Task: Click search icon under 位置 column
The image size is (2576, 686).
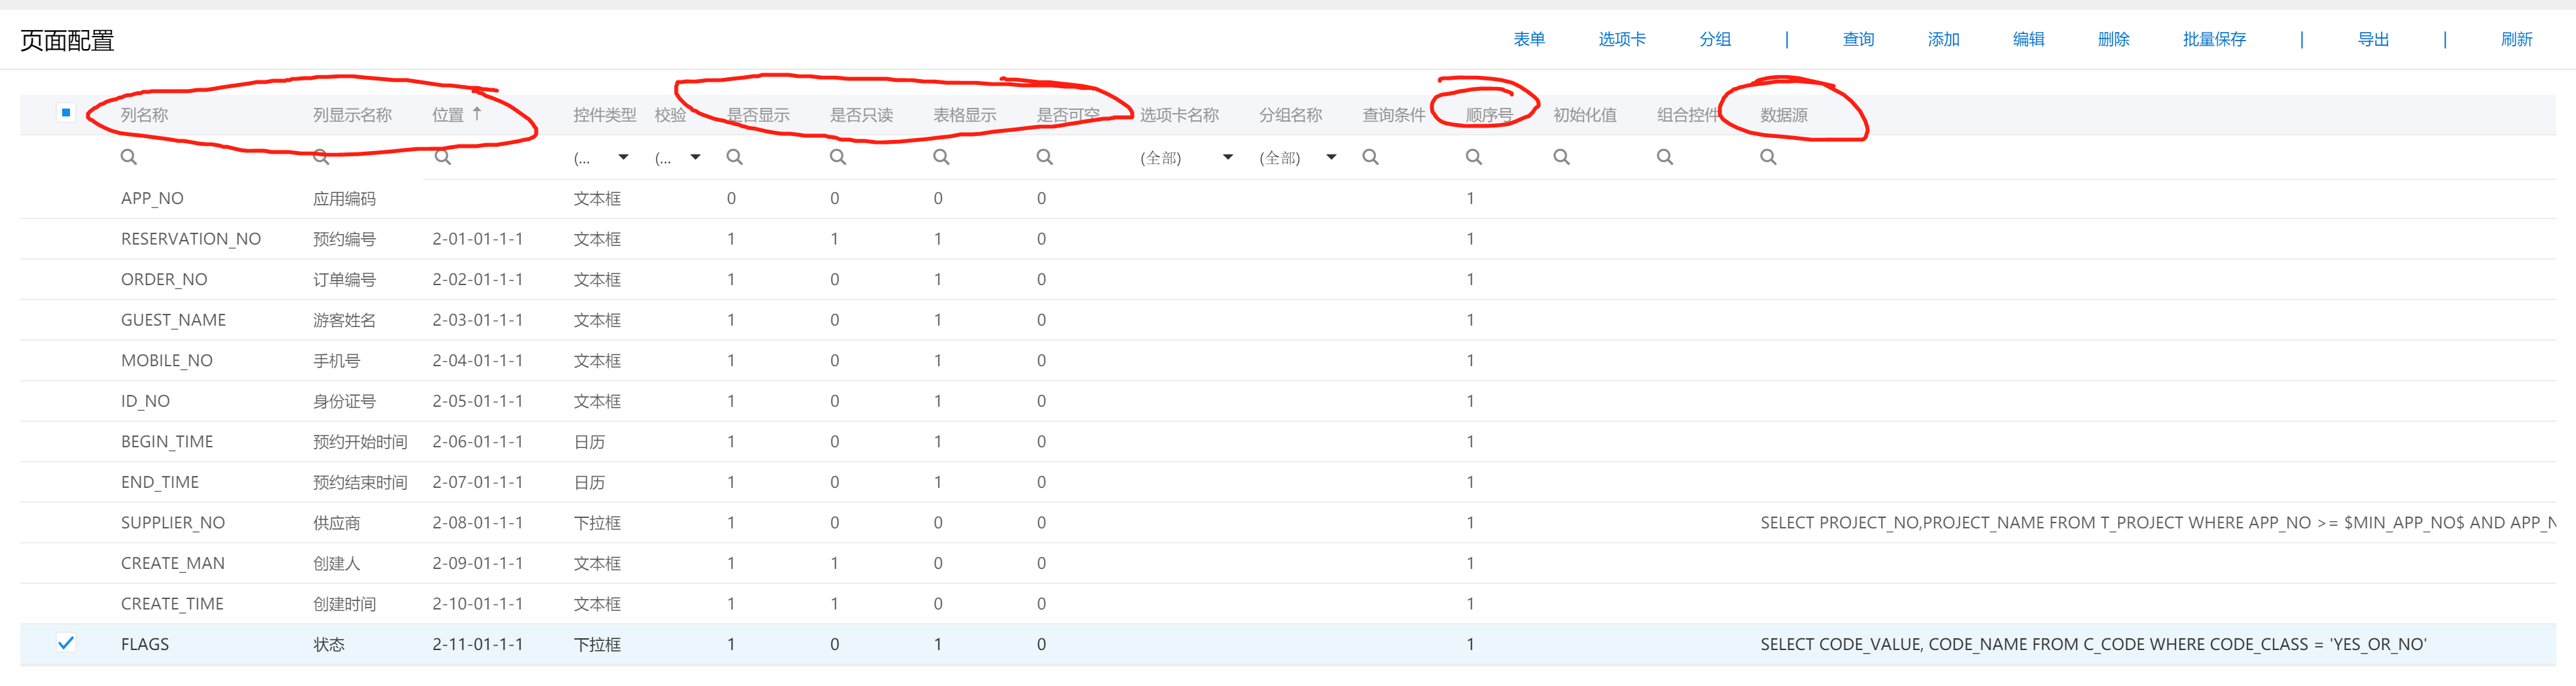Action: (x=443, y=157)
